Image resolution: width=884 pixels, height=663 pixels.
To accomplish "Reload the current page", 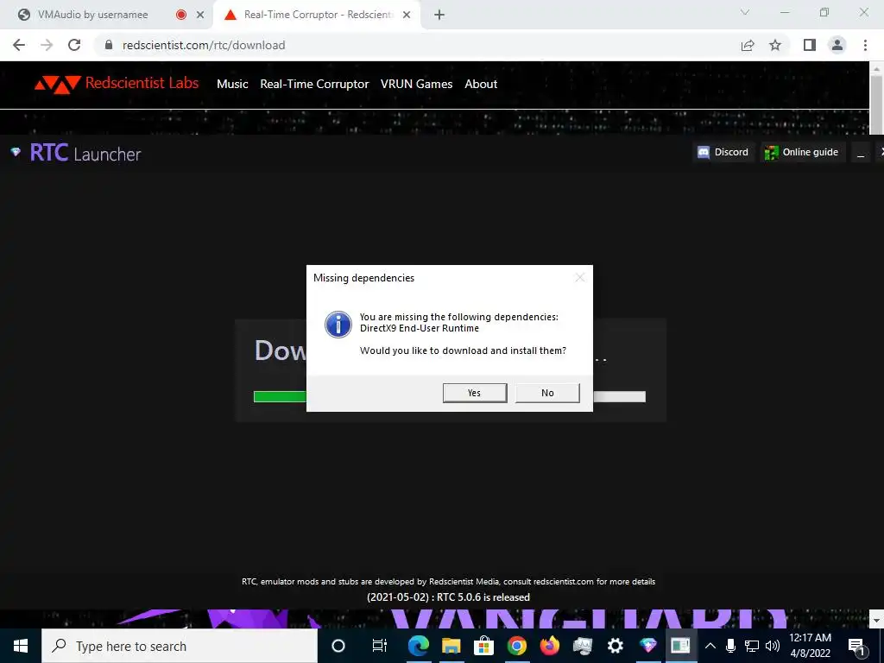I will coord(74,45).
